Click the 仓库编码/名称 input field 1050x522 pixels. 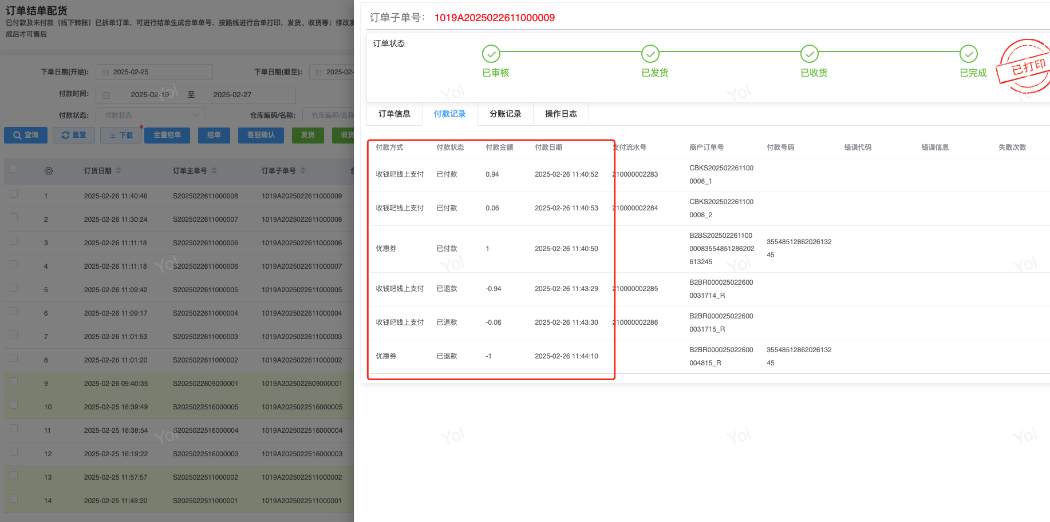(331, 115)
